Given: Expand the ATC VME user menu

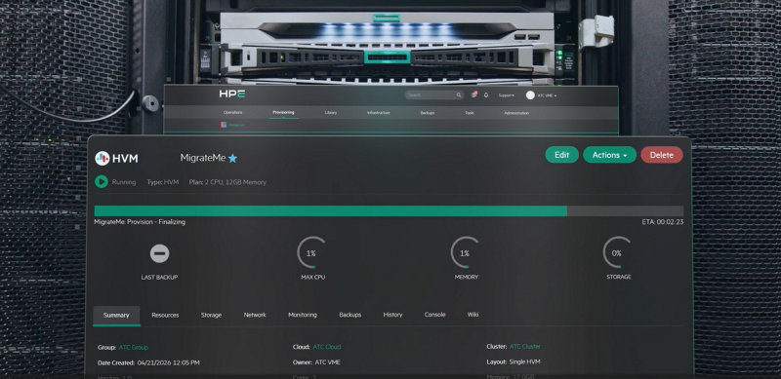Looking at the screenshot, I should click(x=547, y=95).
